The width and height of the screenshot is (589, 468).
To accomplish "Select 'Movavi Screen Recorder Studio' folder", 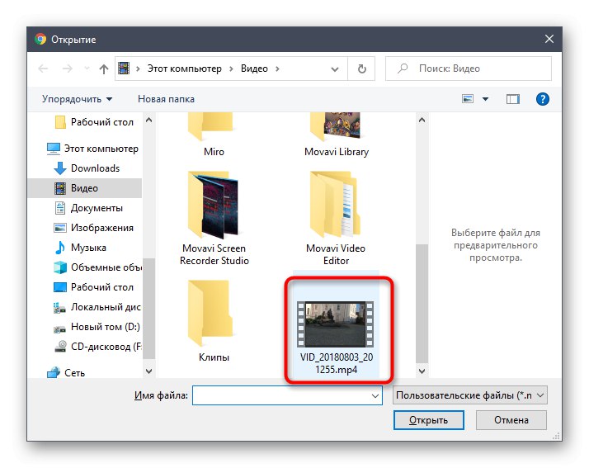I will point(214,219).
